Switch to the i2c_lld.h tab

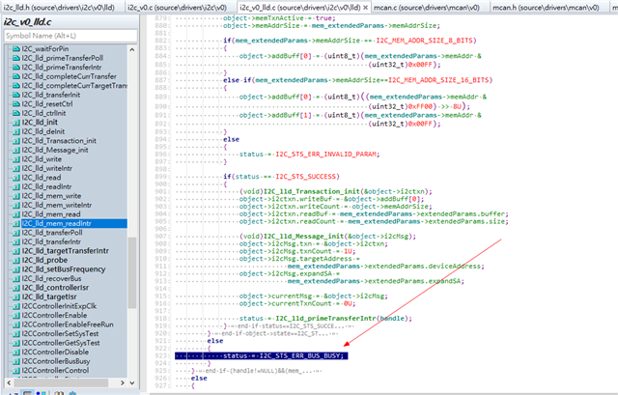[x=59, y=8]
